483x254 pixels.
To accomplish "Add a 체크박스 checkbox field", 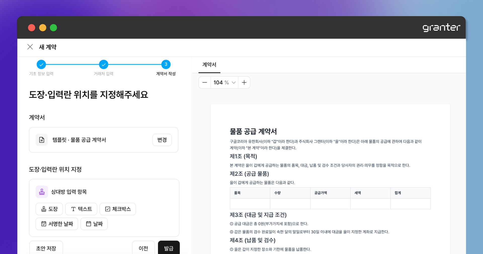I will click(118, 209).
